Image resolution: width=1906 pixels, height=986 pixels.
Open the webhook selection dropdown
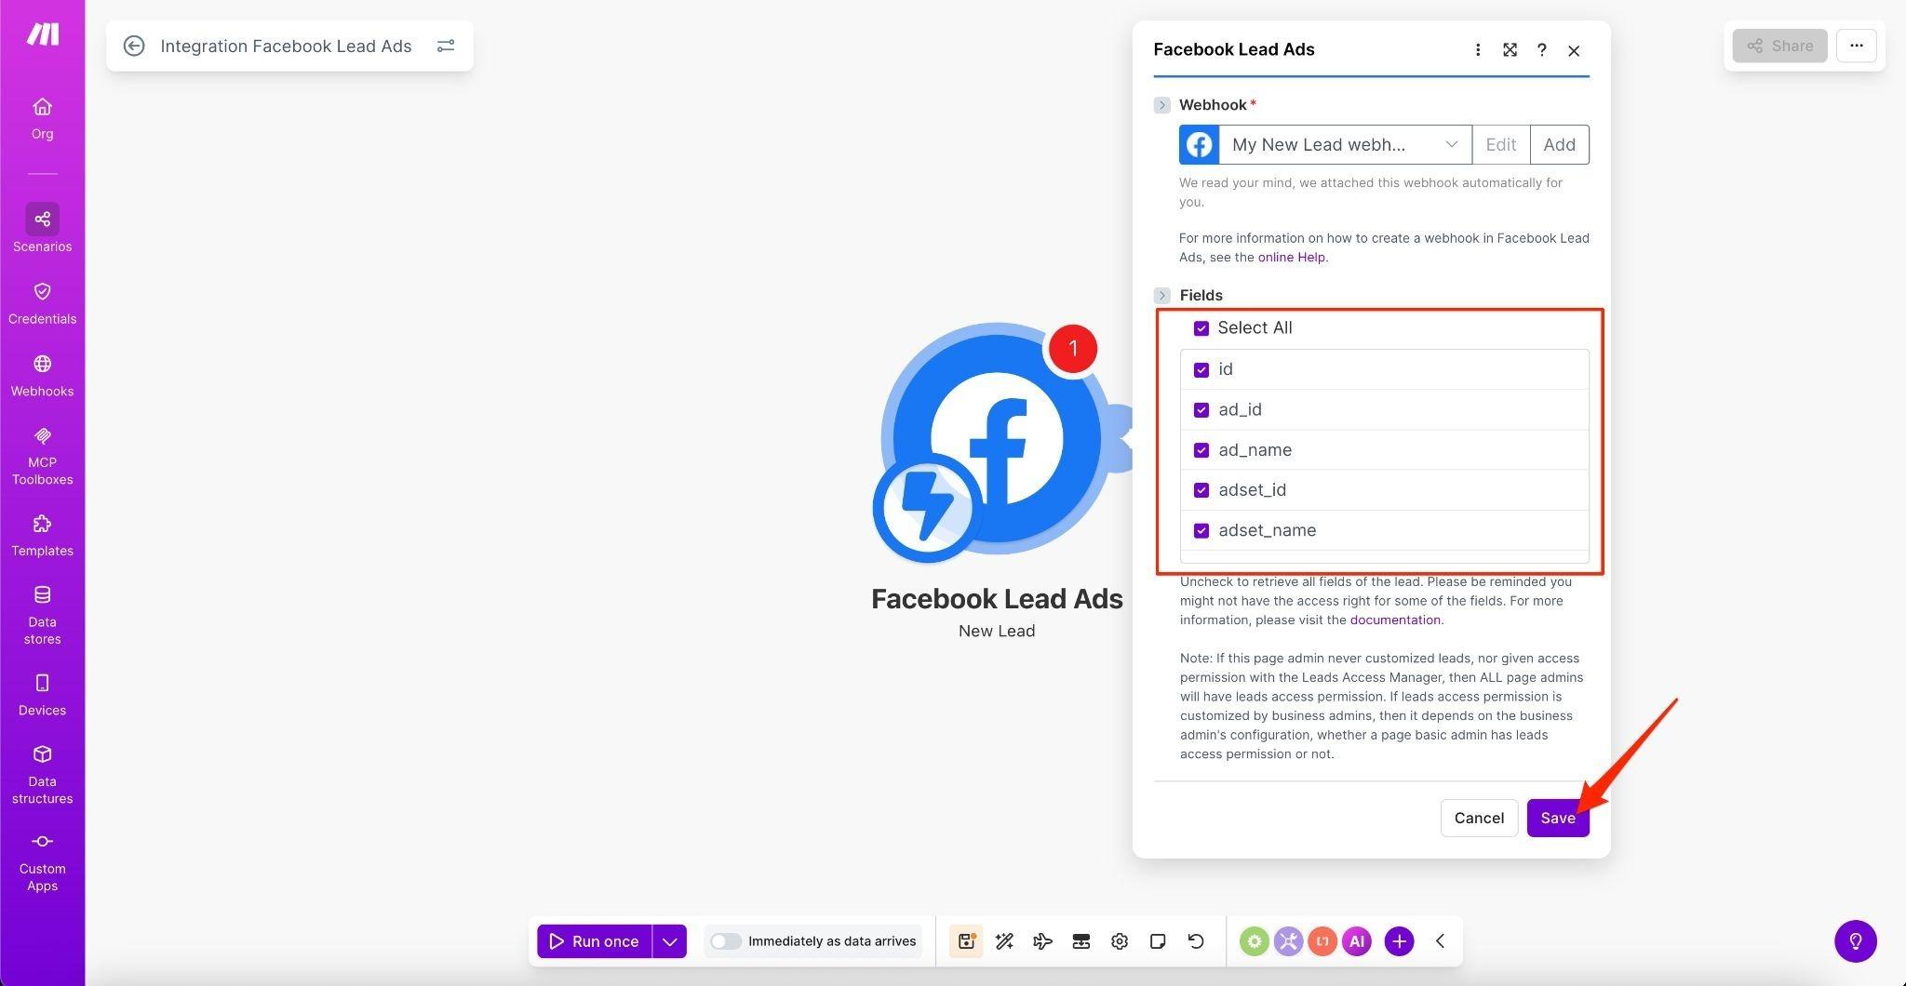pyautogui.click(x=1345, y=145)
